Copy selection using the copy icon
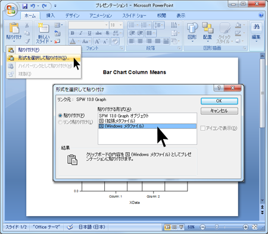The width and height of the screenshot is (268, 234). point(27,33)
